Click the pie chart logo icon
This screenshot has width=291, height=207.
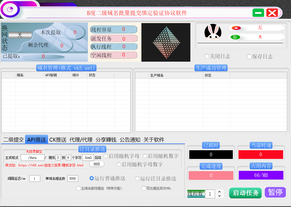pyautogui.click(x=10, y=10)
